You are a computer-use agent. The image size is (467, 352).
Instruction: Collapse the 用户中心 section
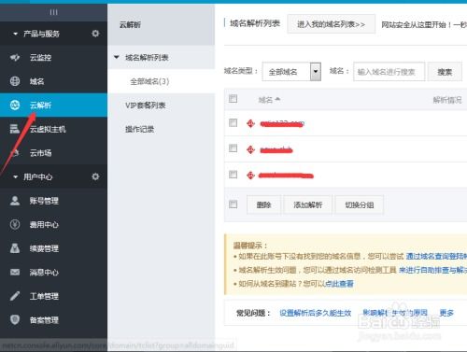coord(15,176)
